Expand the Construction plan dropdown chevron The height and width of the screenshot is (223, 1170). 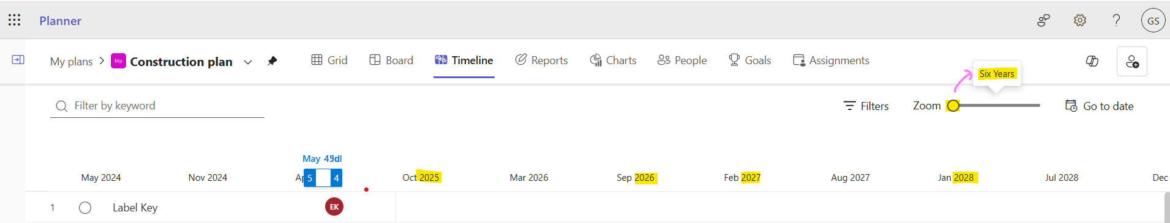coord(248,62)
